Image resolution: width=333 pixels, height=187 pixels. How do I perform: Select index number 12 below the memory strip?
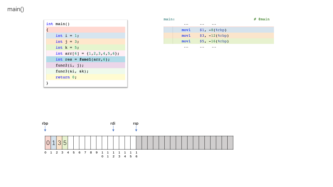point(113,154)
